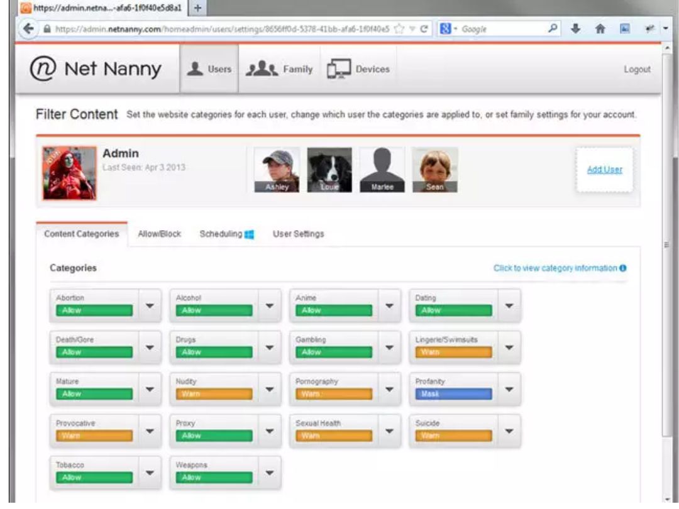679x509 pixels.
Task: Click the Admin profile picture
Action: [70, 173]
